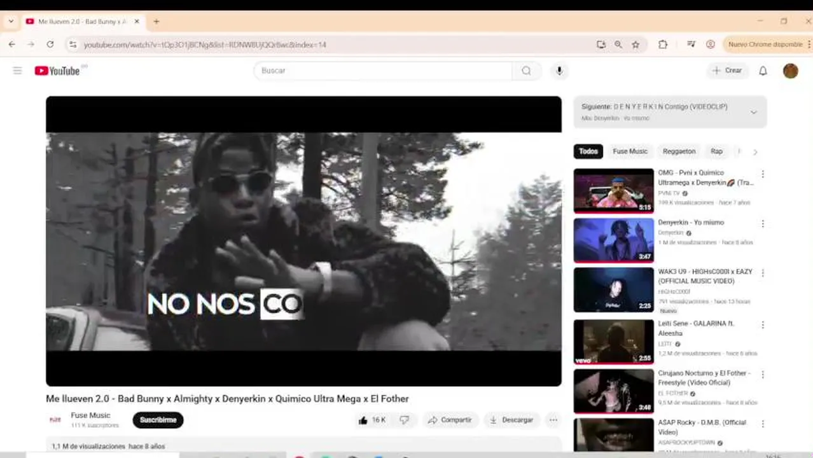Image resolution: width=813 pixels, height=458 pixels.
Task: Click the Compartir button
Action: [x=450, y=420]
